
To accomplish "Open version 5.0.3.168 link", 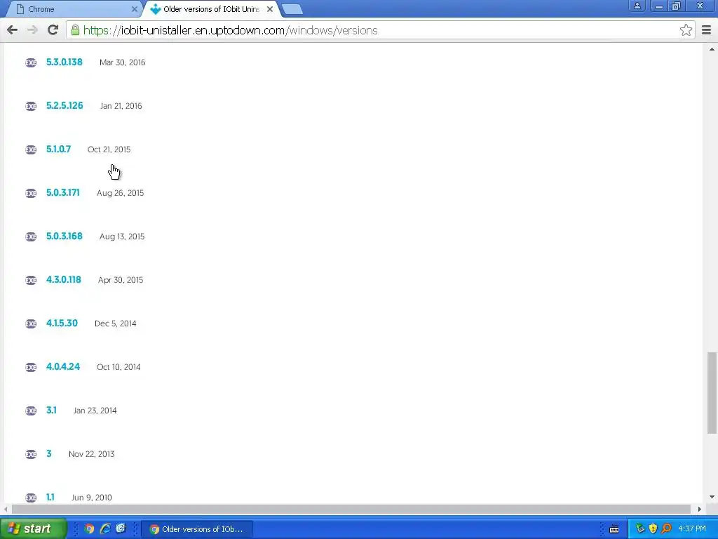I will (x=64, y=236).
